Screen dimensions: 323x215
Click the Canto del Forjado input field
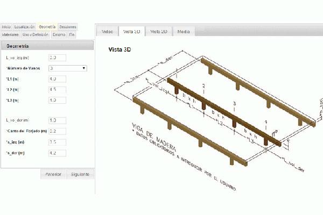click(57, 131)
